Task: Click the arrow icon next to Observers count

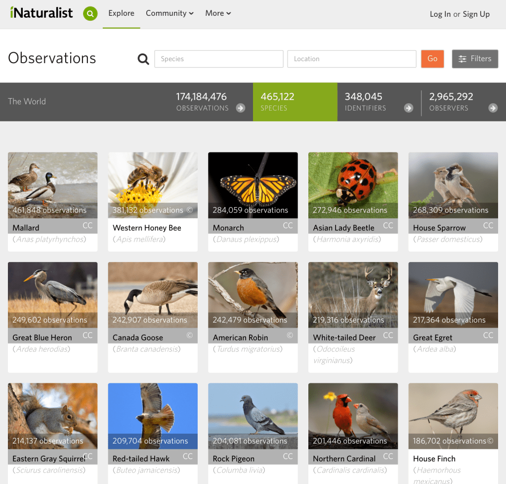Action: pyautogui.click(x=493, y=108)
